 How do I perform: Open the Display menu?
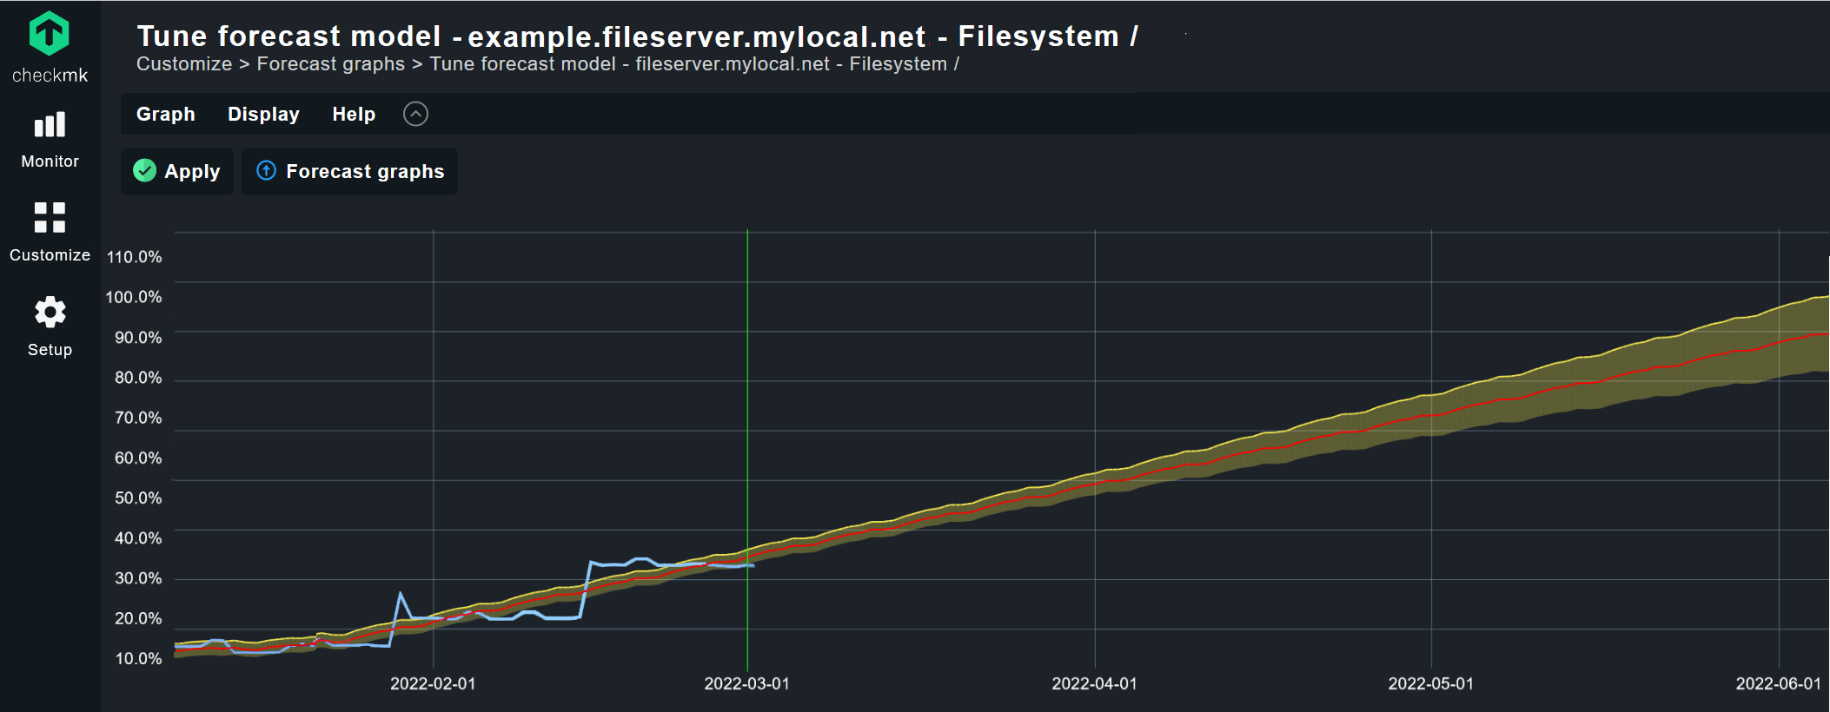[263, 115]
